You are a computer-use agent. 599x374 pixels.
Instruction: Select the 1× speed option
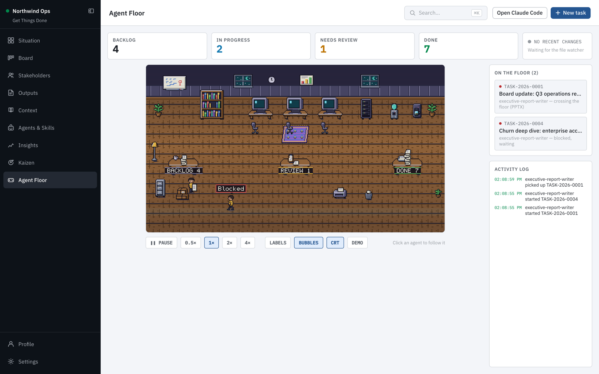click(212, 243)
